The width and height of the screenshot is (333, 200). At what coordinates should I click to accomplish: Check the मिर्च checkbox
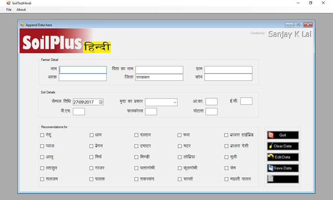(92, 157)
